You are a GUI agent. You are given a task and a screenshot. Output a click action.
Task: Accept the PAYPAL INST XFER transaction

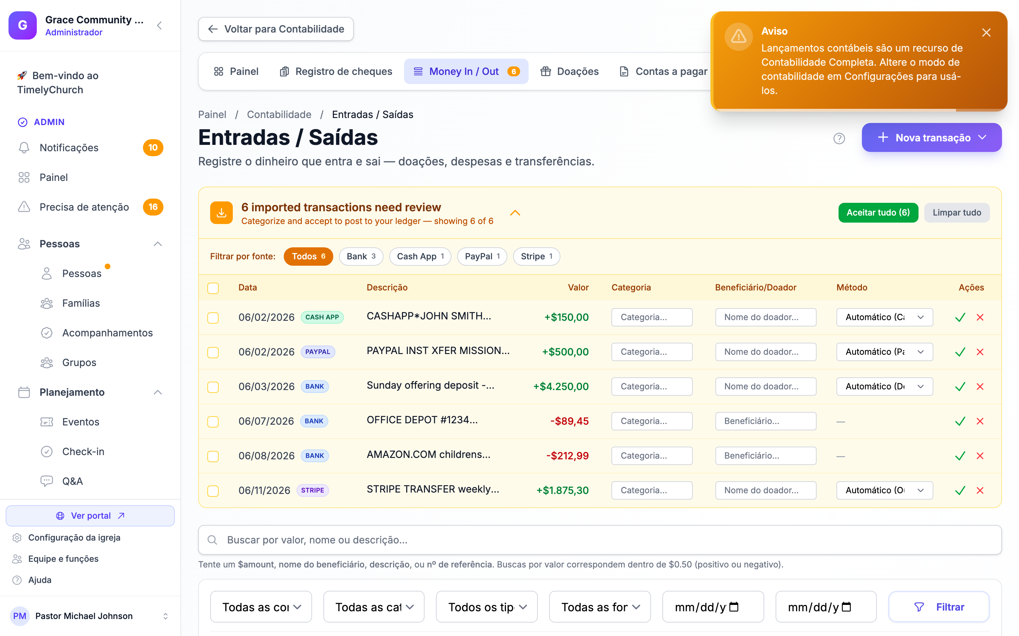[960, 352]
